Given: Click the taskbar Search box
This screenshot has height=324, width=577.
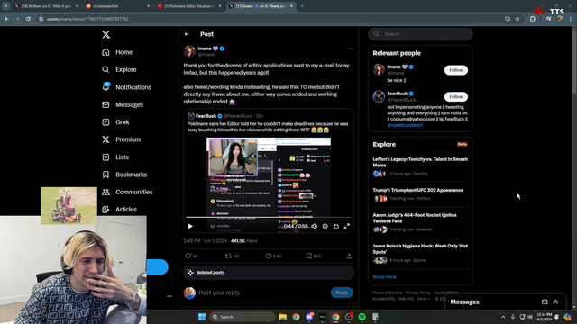Looking at the screenshot, I should tap(243, 317).
